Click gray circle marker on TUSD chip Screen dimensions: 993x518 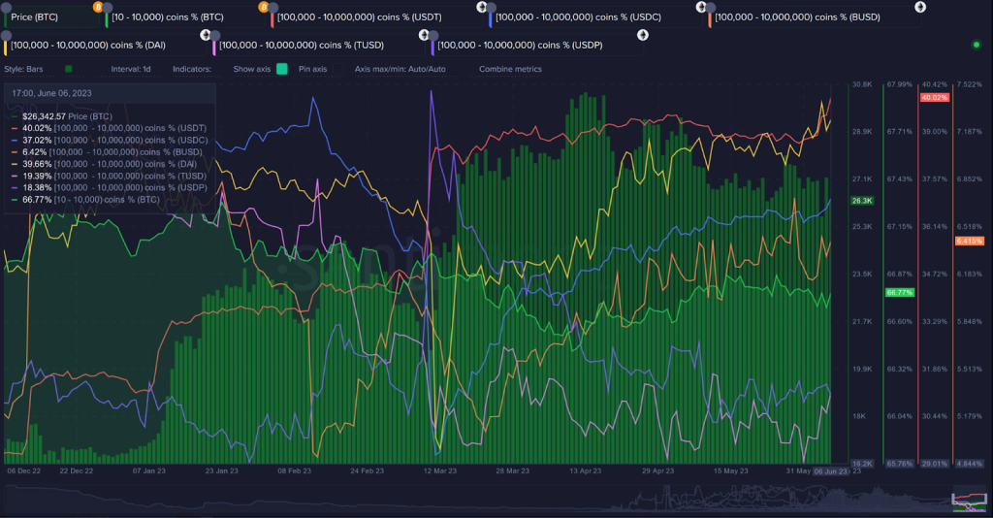point(214,36)
